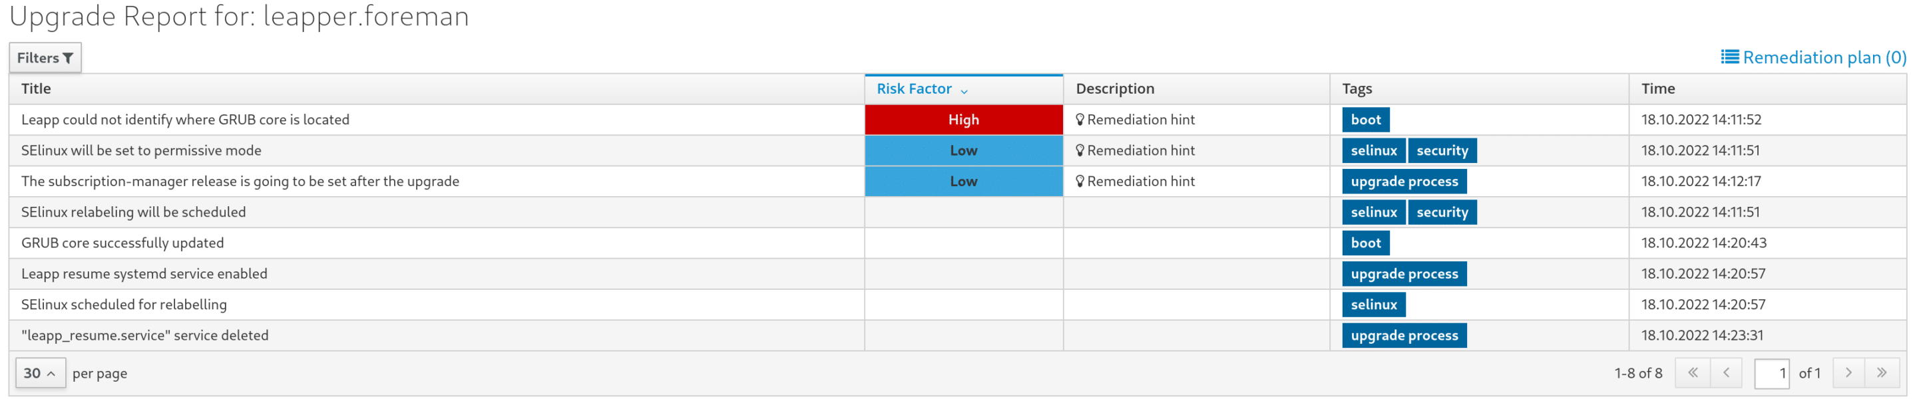Click the Tags column header
This screenshot has width=1917, height=403.
(1357, 89)
